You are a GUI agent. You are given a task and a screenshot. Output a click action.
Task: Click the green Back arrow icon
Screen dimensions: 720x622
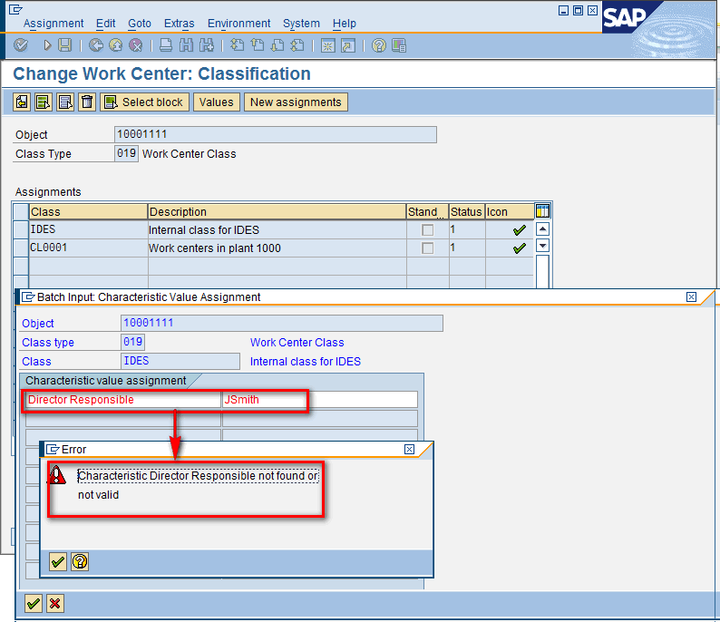[x=96, y=45]
